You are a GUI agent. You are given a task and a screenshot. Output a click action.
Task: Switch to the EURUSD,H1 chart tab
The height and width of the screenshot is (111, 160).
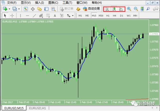[37, 108]
